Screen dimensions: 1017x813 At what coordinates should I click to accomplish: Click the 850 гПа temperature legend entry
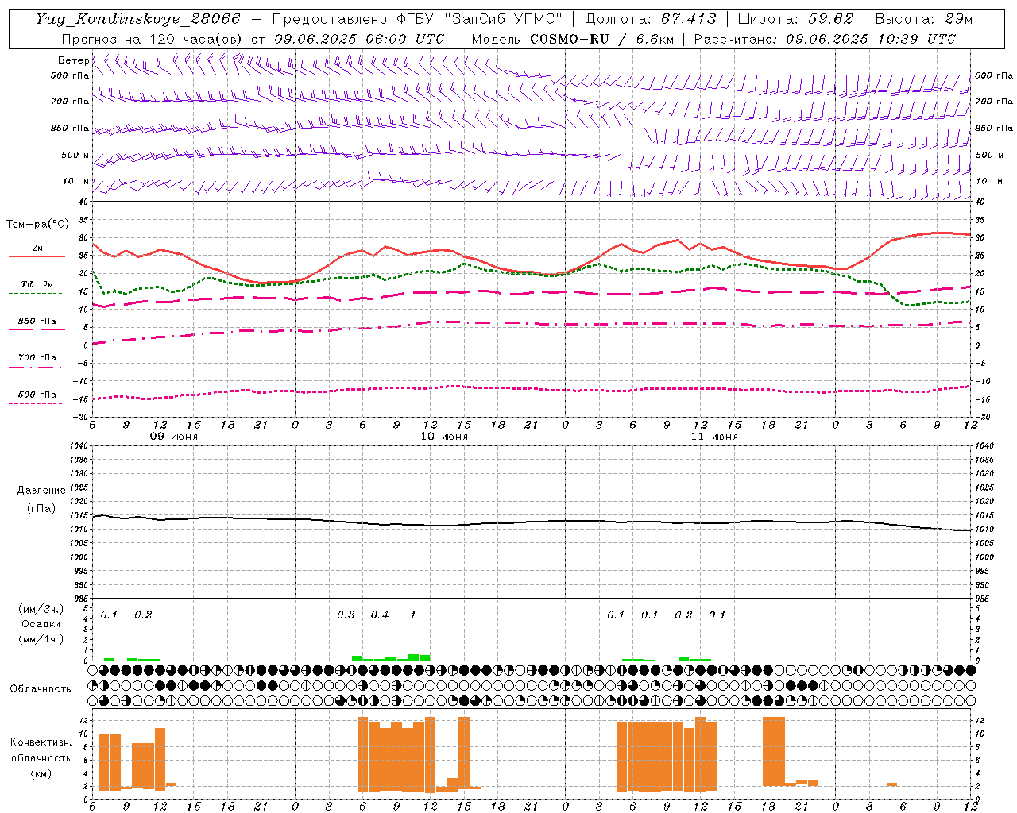pos(37,322)
